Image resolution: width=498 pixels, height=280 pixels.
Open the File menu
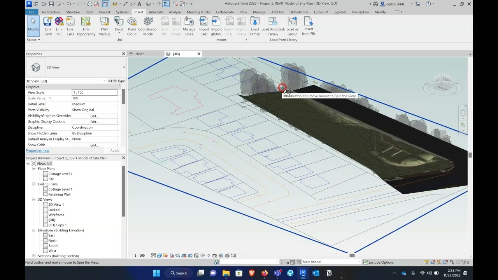tap(32, 12)
